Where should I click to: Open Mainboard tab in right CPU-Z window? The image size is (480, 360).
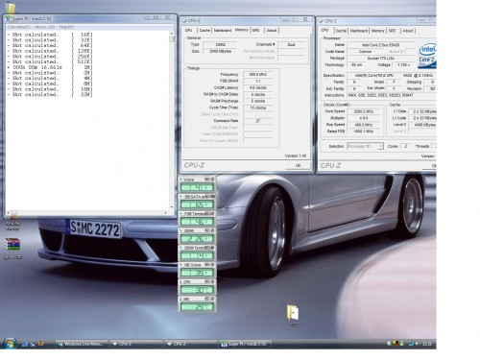359,31
